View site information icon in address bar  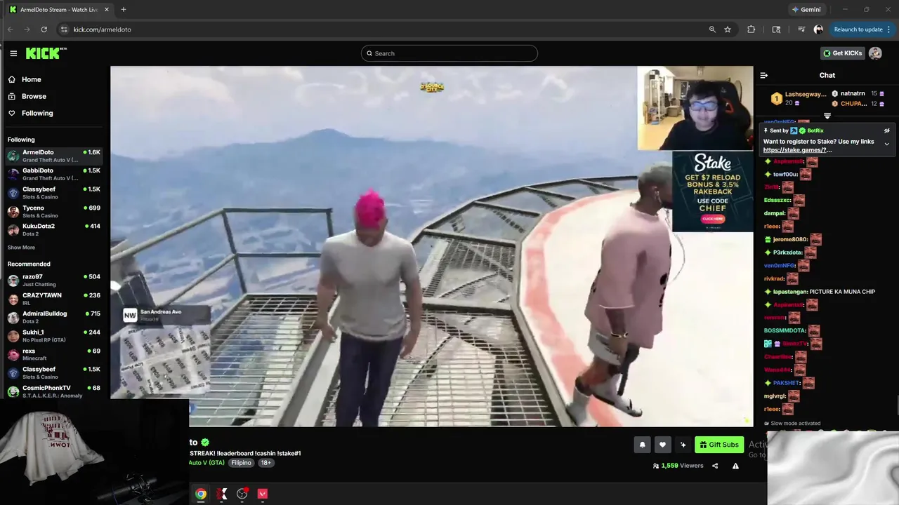(x=64, y=29)
